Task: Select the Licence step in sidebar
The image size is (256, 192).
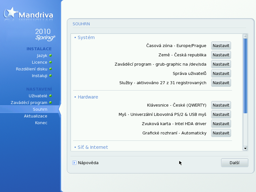Action: (39, 62)
